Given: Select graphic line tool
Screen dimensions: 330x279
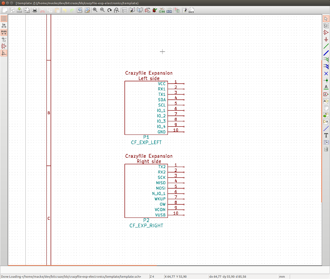Looking at the screenshot, I should [x=326, y=129].
